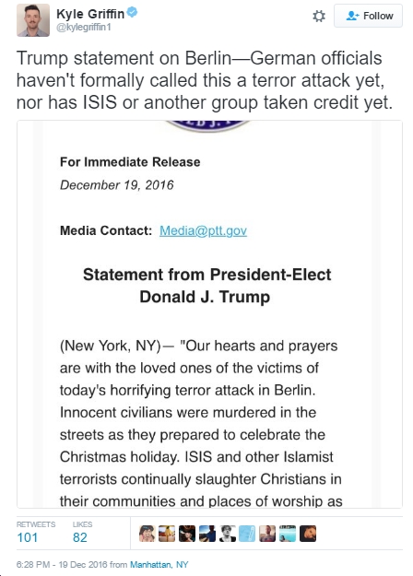Open eighth liker teal avatar

click(x=288, y=534)
